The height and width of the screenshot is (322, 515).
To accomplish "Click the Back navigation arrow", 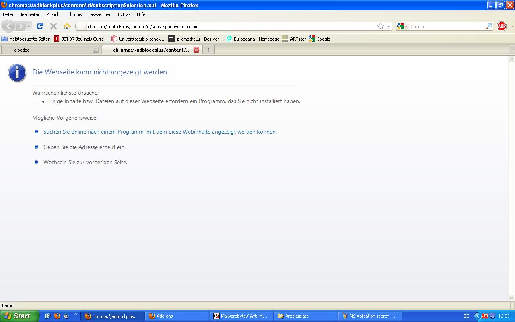I will pos(9,26).
